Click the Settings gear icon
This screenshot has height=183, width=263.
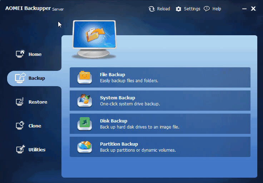[x=178, y=9]
